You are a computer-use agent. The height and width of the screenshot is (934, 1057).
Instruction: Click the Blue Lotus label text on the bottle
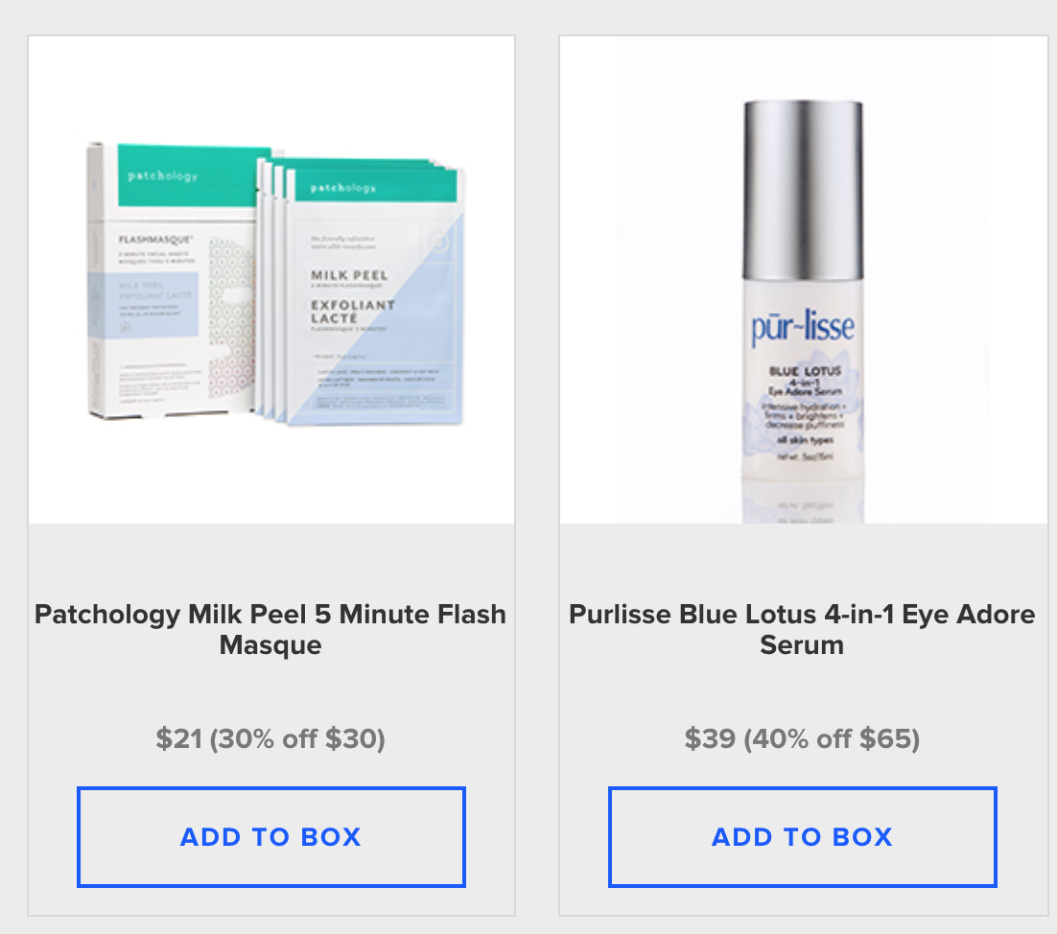805,371
